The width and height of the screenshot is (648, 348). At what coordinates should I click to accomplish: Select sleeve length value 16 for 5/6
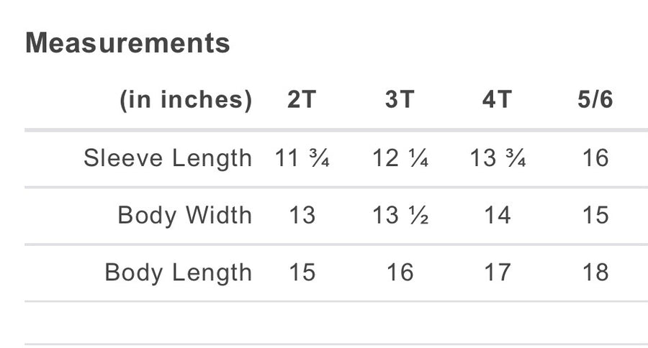(x=595, y=157)
